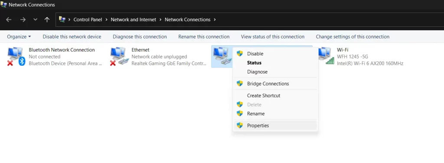Click the Ethernet connection name
This screenshot has width=444, height=163.
click(x=140, y=50)
